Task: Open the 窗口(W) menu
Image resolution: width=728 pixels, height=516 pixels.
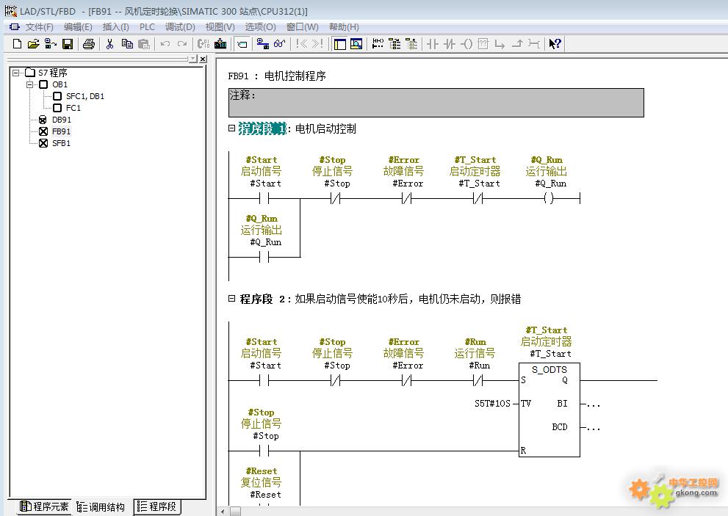Action: 302,27
